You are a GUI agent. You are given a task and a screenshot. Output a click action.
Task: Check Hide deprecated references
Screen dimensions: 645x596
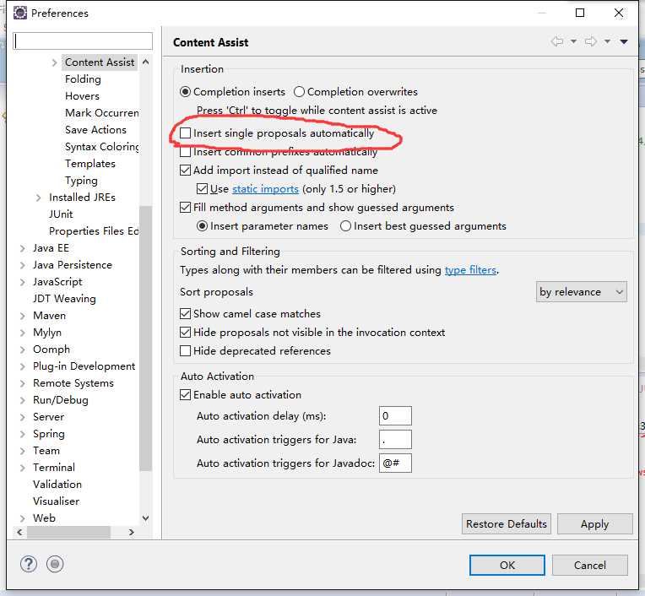click(x=186, y=350)
